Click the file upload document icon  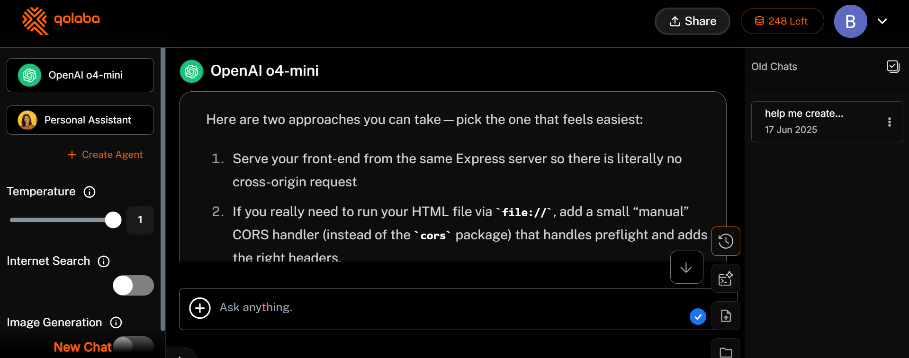tap(725, 315)
